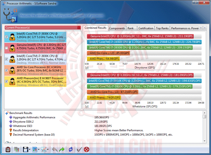The width and height of the screenshot is (211, 155).
Task: Open the Components tab
Action: click(x=117, y=28)
